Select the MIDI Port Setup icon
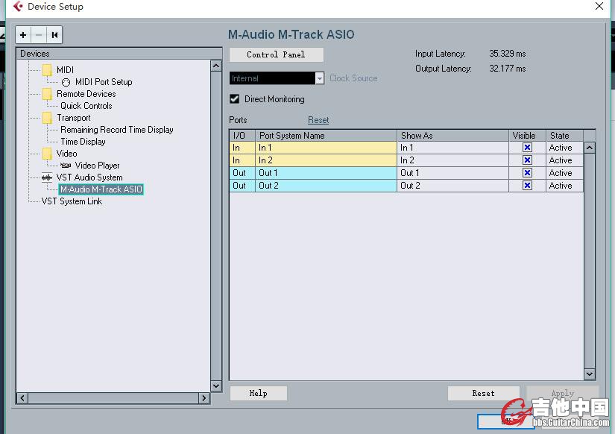 66,82
